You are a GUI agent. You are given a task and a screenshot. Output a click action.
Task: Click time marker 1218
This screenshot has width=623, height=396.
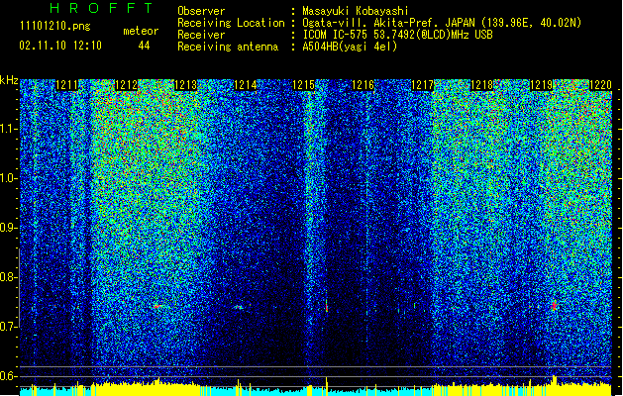[x=482, y=85]
